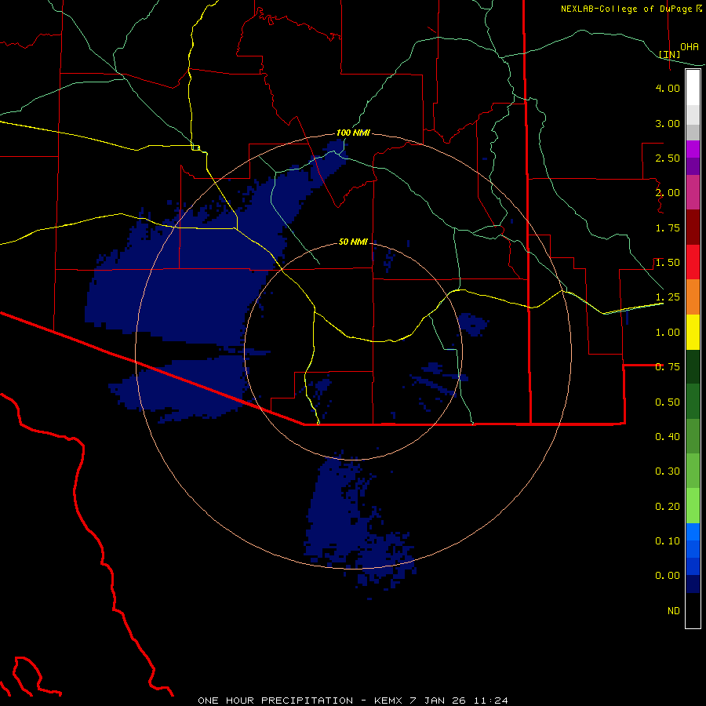This screenshot has width=706, height=706.
Task: Click the 1.75 legend value
Action: pos(668,227)
